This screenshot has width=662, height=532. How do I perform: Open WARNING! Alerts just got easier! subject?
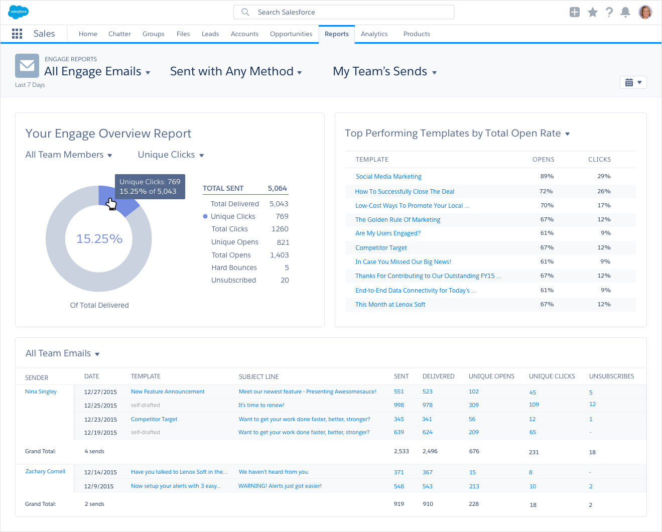click(x=280, y=486)
